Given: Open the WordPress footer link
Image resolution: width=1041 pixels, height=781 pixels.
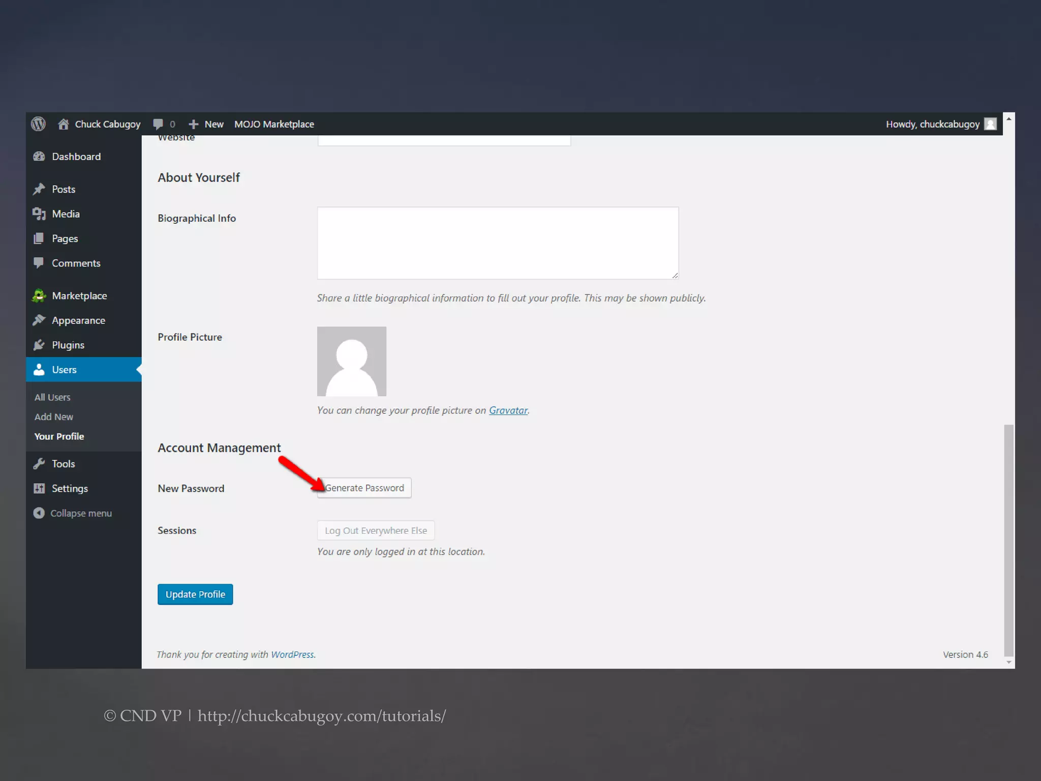Looking at the screenshot, I should click(292, 654).
